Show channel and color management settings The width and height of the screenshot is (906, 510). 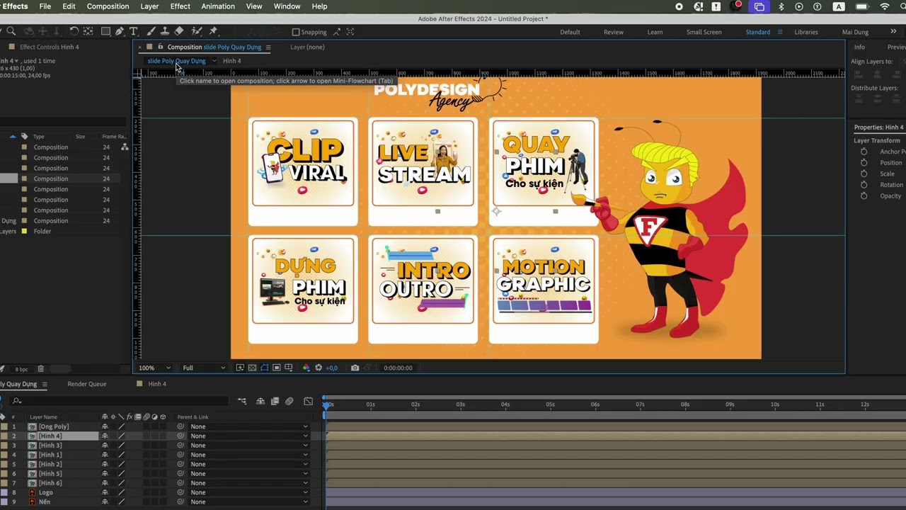coord(306,368)
